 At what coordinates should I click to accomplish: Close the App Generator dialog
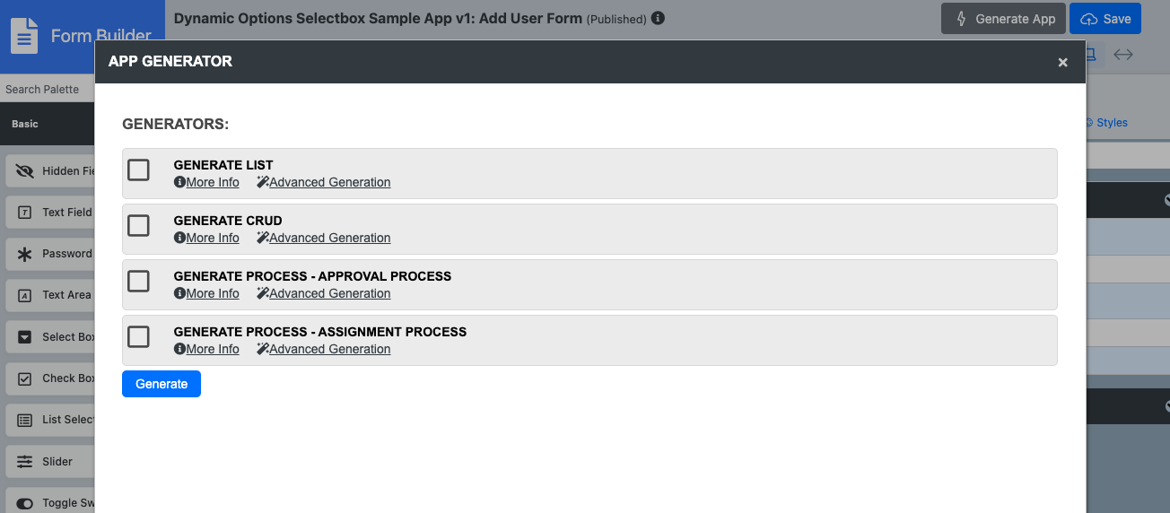tap(1062, 62)
